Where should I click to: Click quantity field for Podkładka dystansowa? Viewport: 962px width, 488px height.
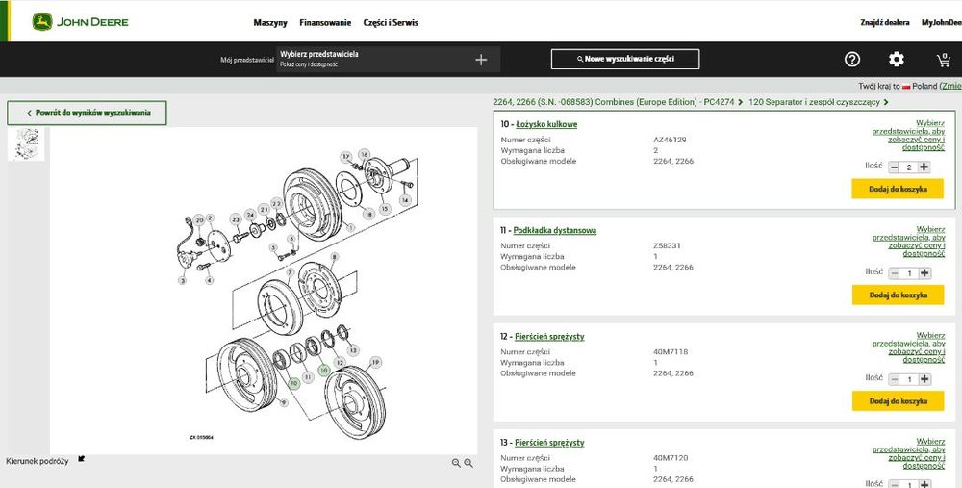coord(909,273)
